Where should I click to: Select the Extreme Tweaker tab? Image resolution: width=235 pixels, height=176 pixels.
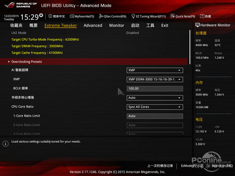(x=61, y=25)
